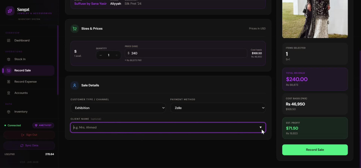Click the USD/PKR rate 278.64
The height and width of the screenshot is (168, 361).
pyautogui.click(x=49, y=154)
